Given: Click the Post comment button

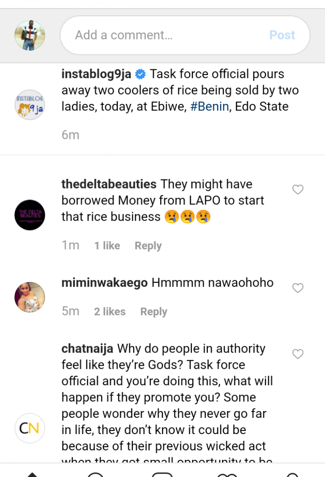Looking at the screenshot, I should (282, 35).
